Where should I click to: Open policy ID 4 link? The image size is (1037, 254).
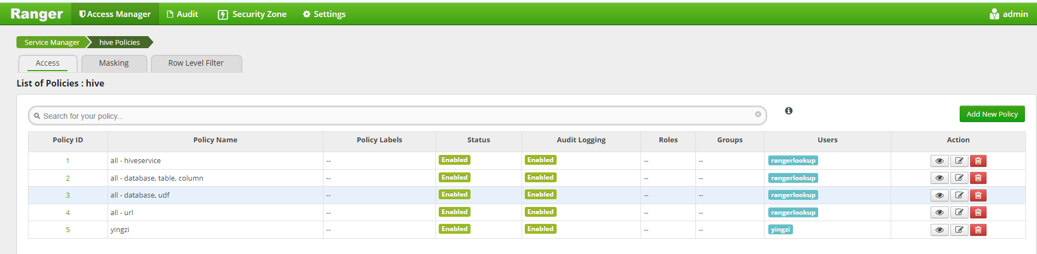pyautogui.click(x=68, y=212)
